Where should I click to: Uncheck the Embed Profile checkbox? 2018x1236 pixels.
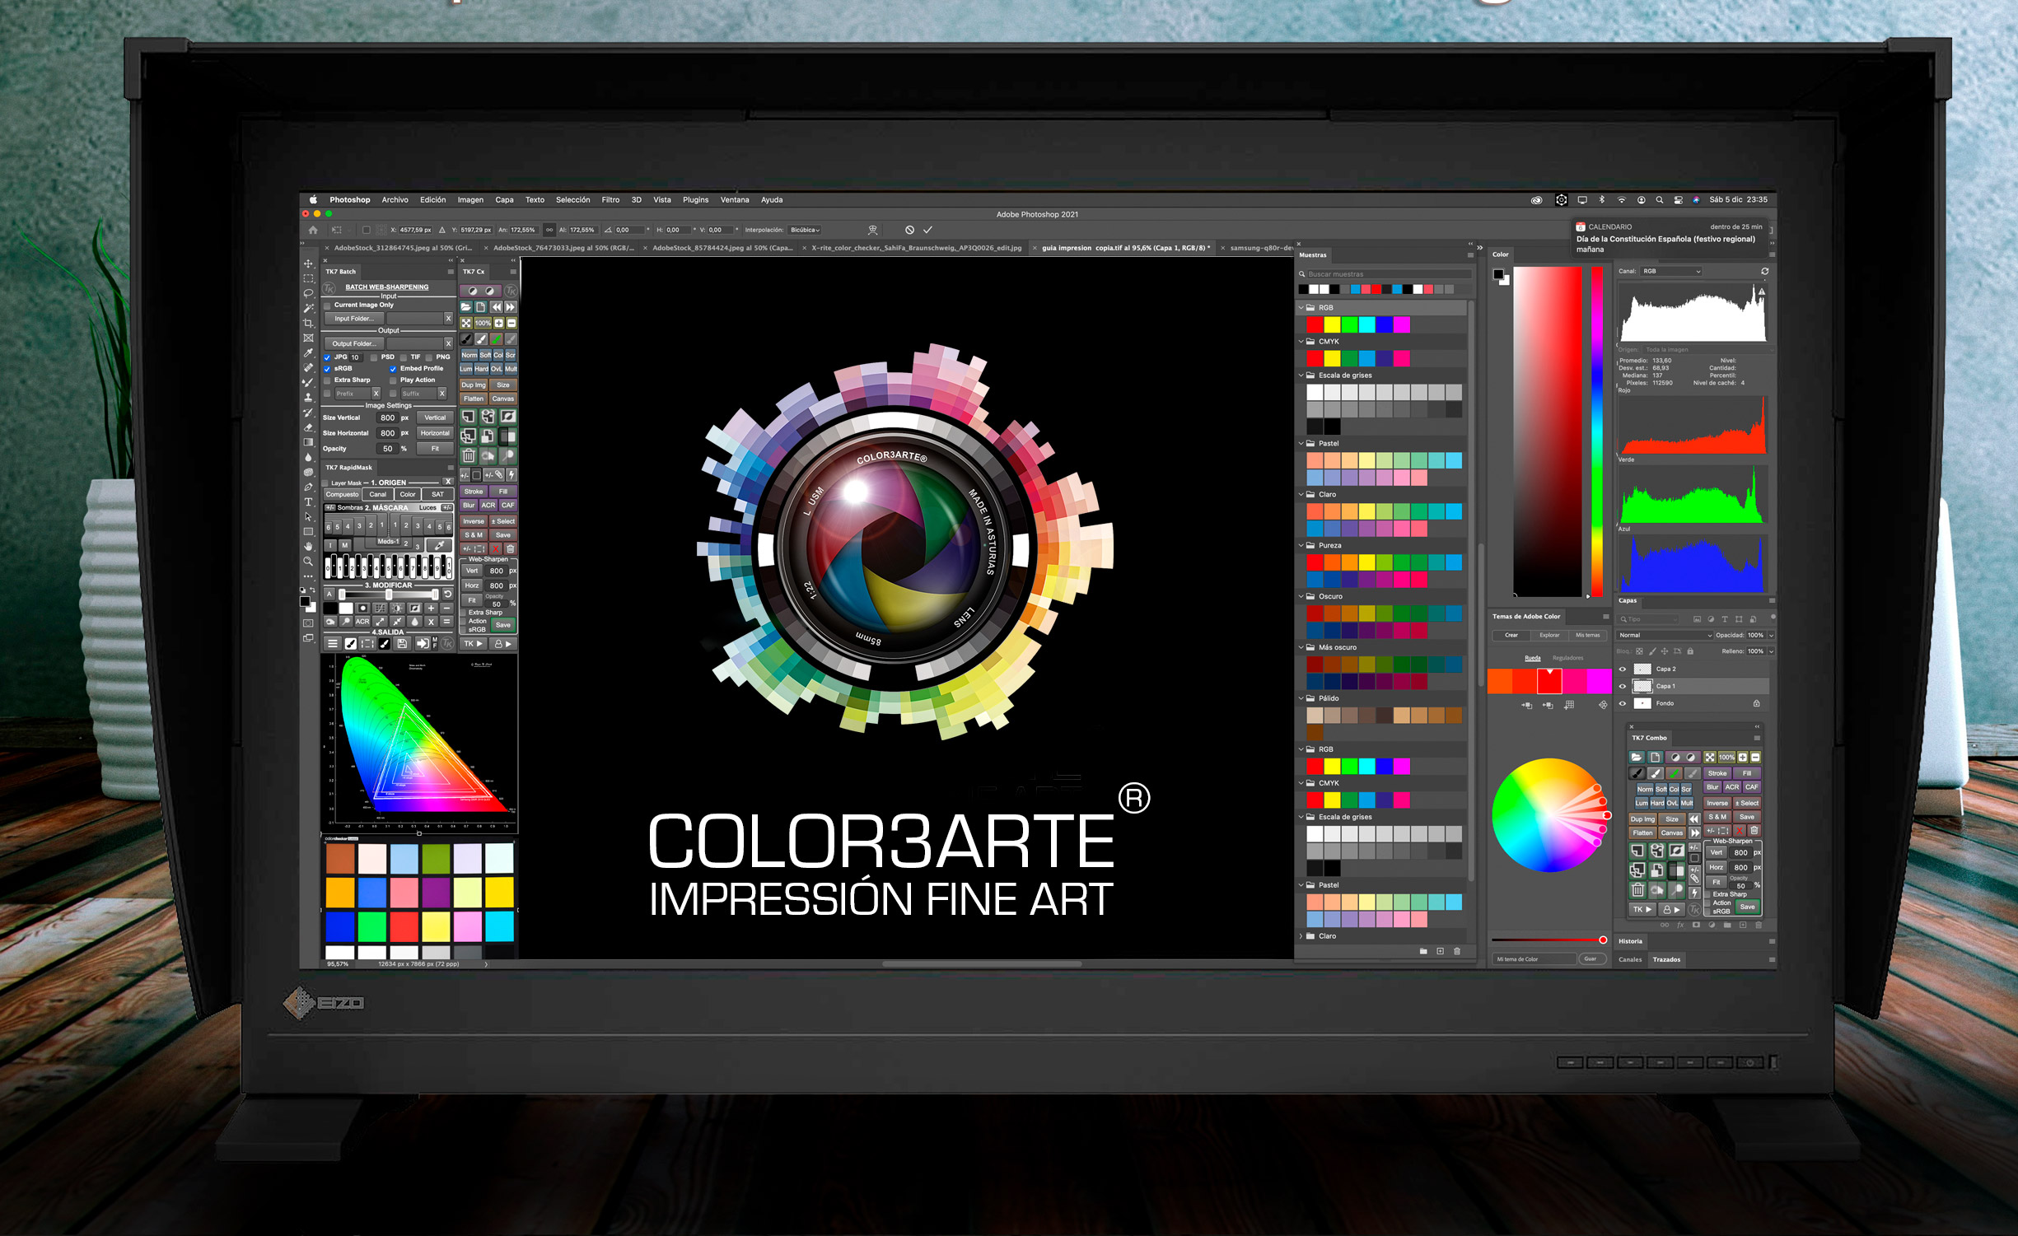pos(393,369)
